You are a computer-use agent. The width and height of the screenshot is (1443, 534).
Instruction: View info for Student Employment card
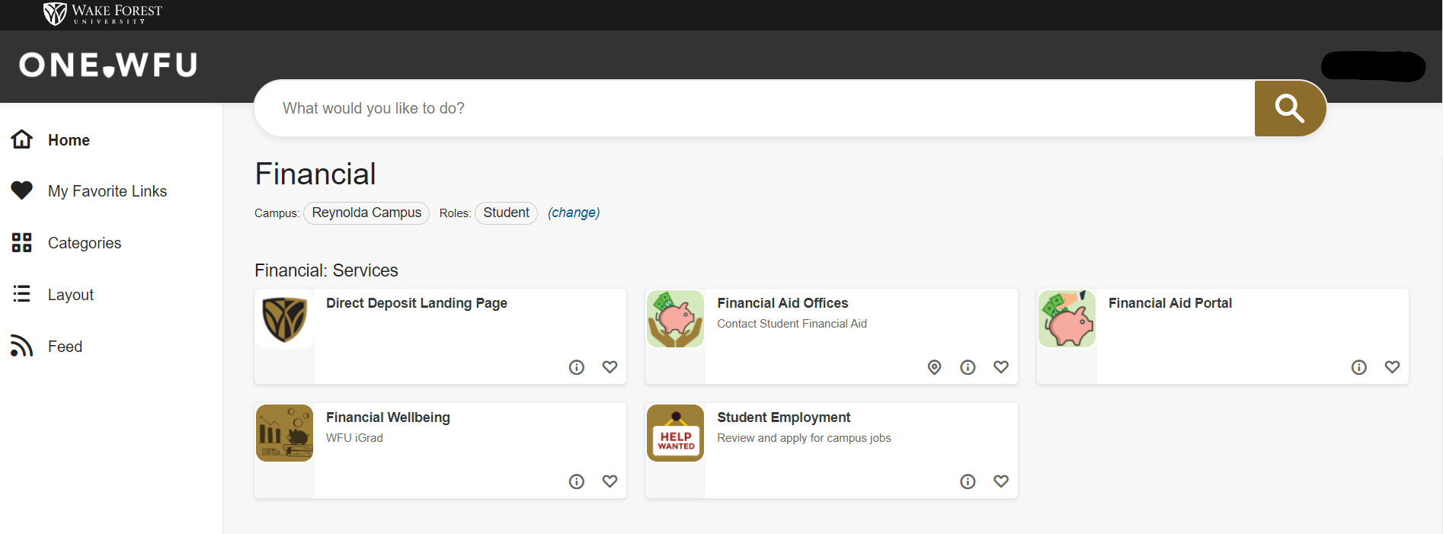click(968, 481)
